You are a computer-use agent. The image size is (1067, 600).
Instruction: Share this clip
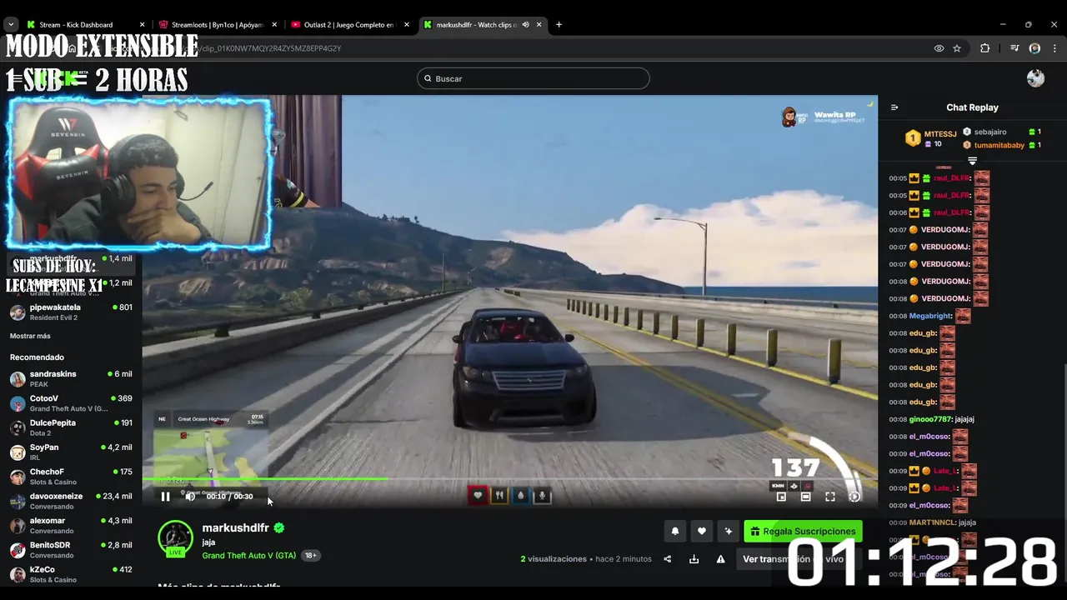coord(667,559)
